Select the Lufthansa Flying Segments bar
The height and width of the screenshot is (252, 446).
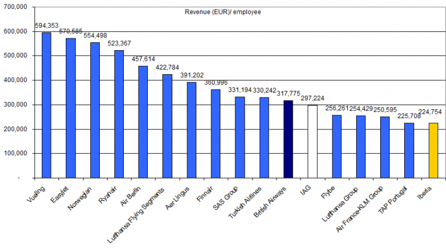(167, 127)
